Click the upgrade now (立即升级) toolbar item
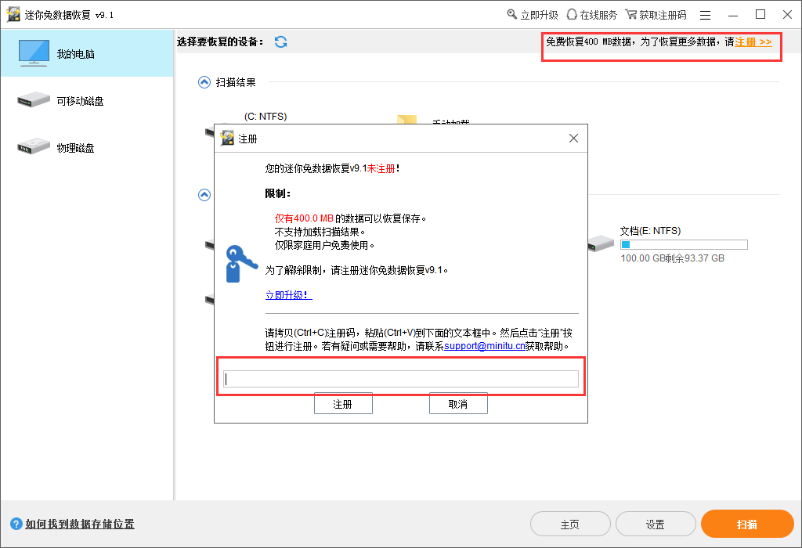This screenshot has width=802, height=548. coord(533,15)
